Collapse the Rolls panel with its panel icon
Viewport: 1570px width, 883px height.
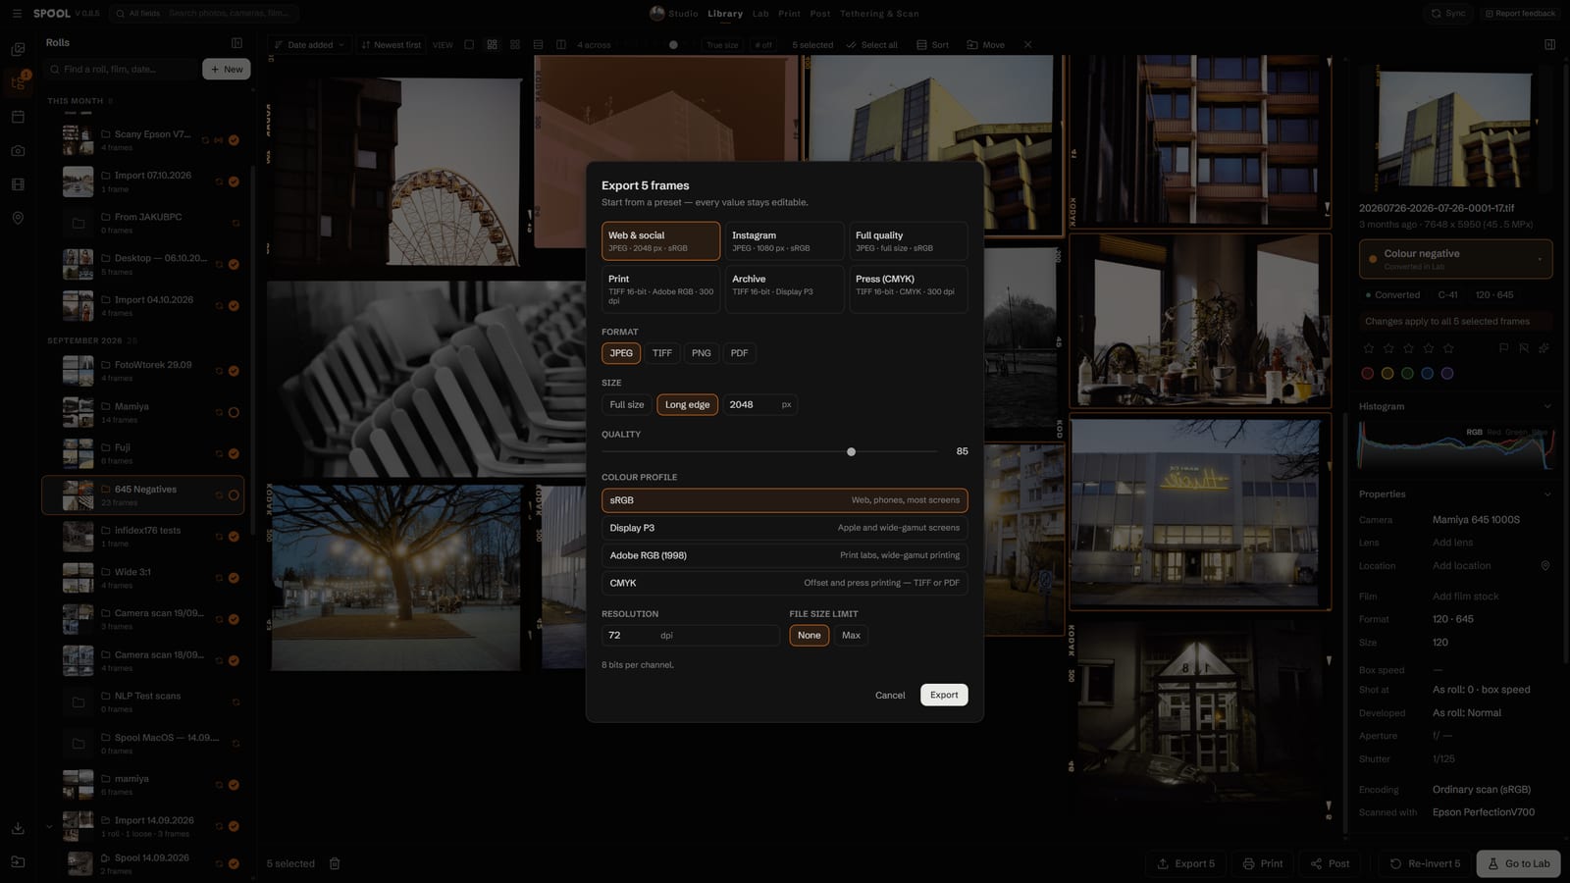[236, 43]
